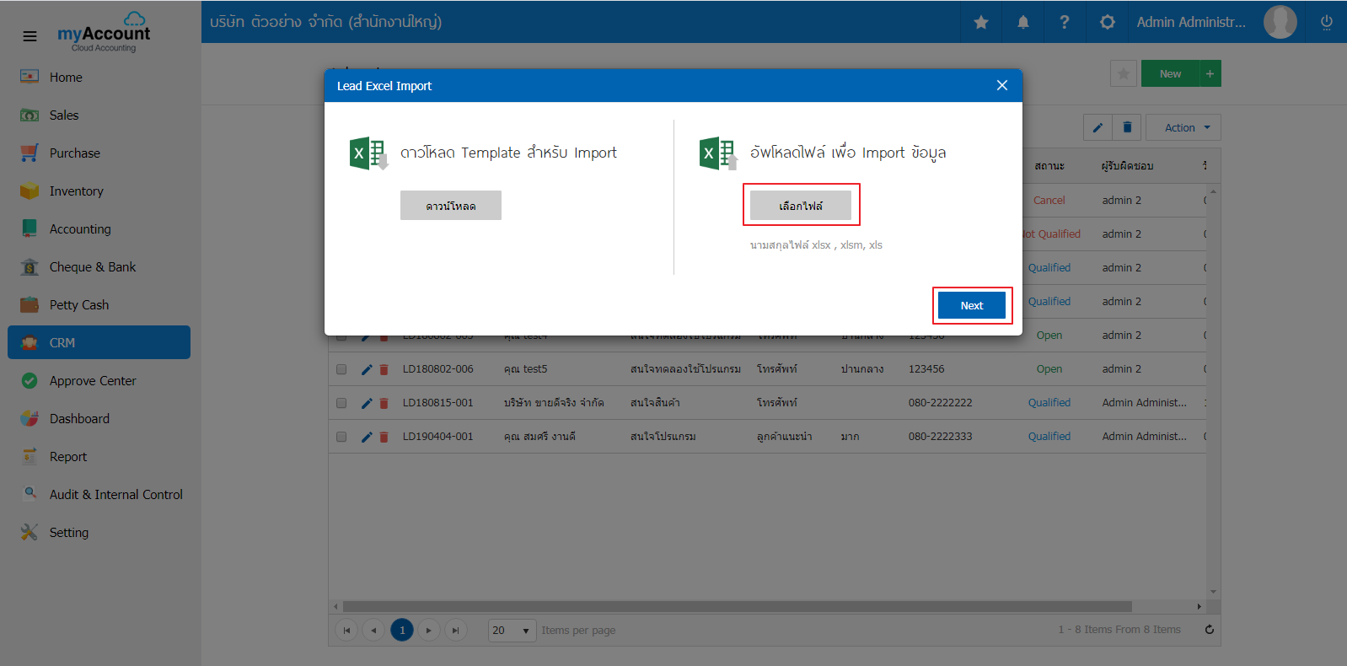Open Inventory in the sidebar
This screenshot has width=1347, height=666.
pyautogui.click(x=99, y=191)
